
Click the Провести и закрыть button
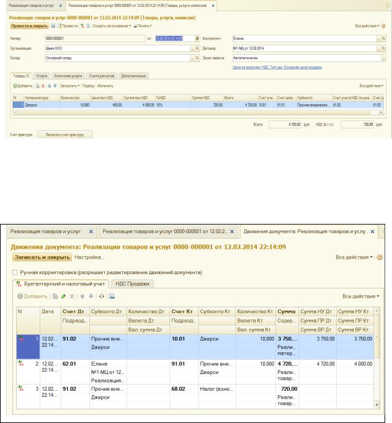point(29,26)
